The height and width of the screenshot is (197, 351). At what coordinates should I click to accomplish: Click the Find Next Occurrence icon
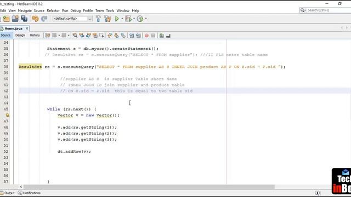(x=88, y=36)
